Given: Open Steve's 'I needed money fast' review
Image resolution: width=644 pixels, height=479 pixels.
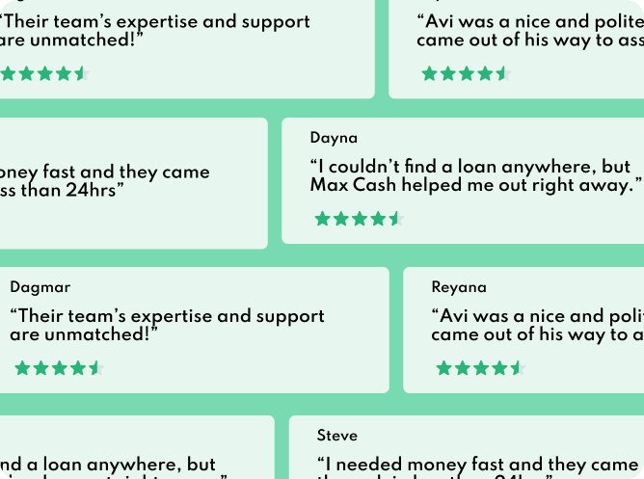Looking at the screenshot, I should point(478,466).
